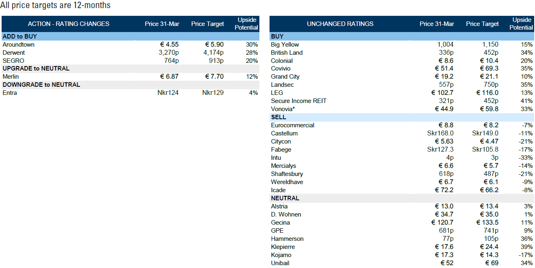Click the Eurocommercial company name

(x=292, y=125)
